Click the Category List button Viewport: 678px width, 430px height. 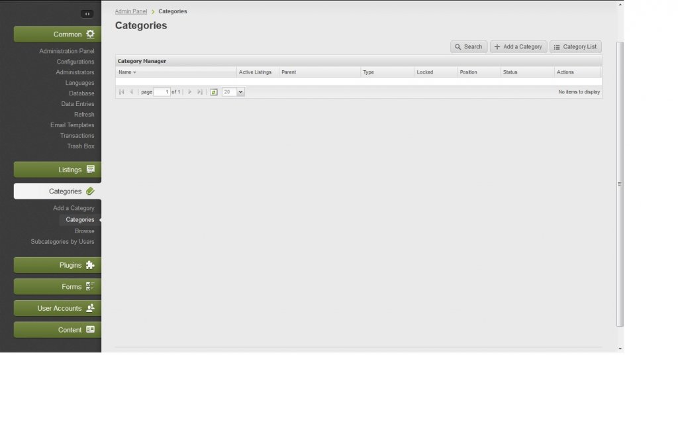(x=575, y=47)
